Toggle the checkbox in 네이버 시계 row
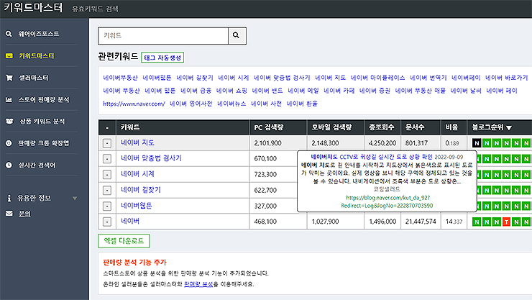The image size is (532, 300). pyautogui.click(x=107, y=174)
